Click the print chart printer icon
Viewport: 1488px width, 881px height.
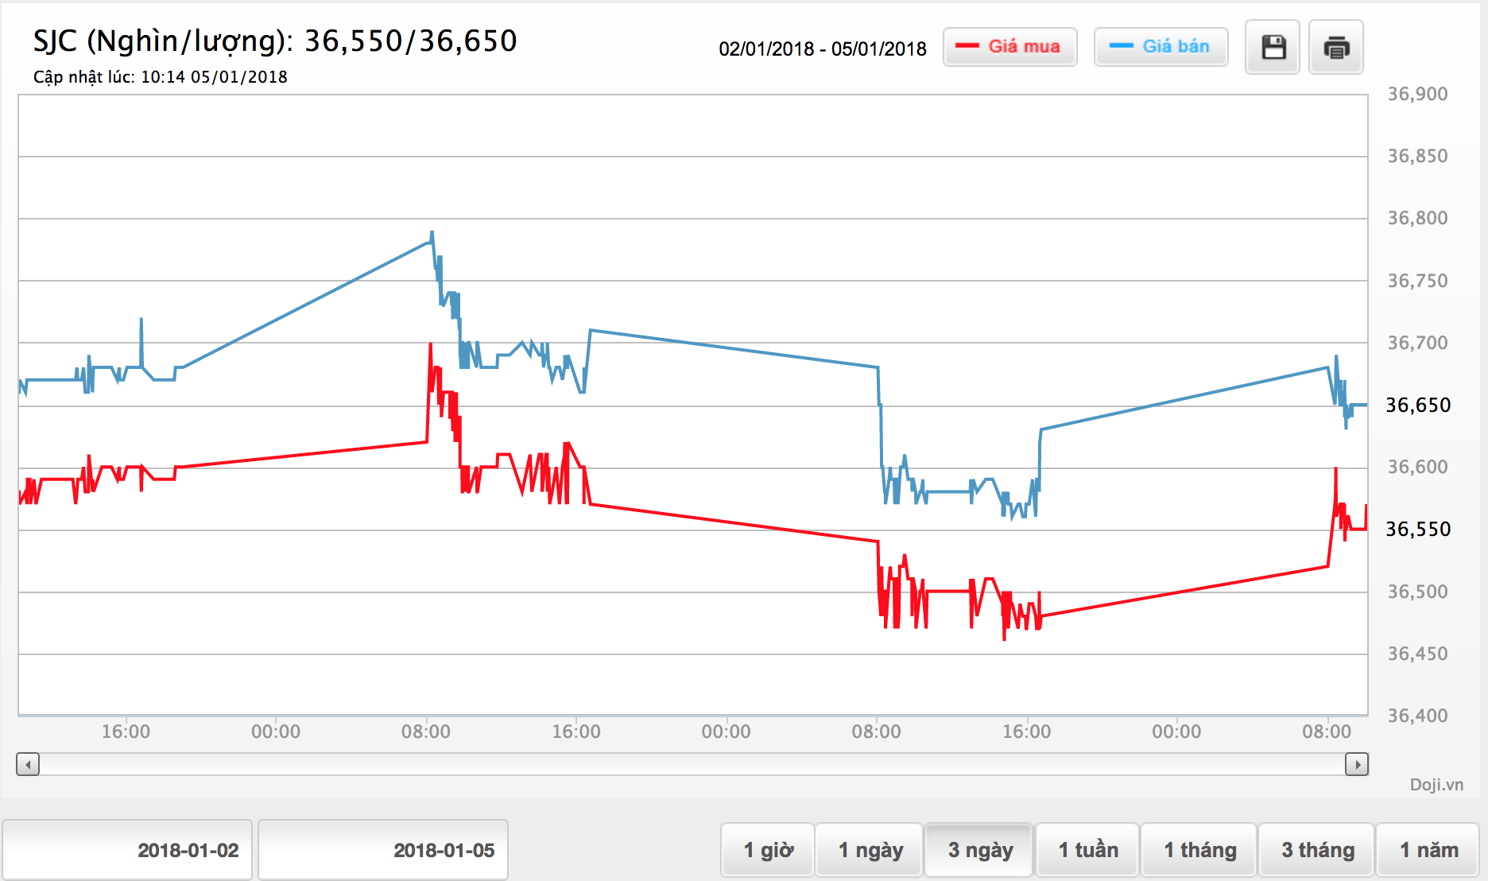coord(1336,48)
